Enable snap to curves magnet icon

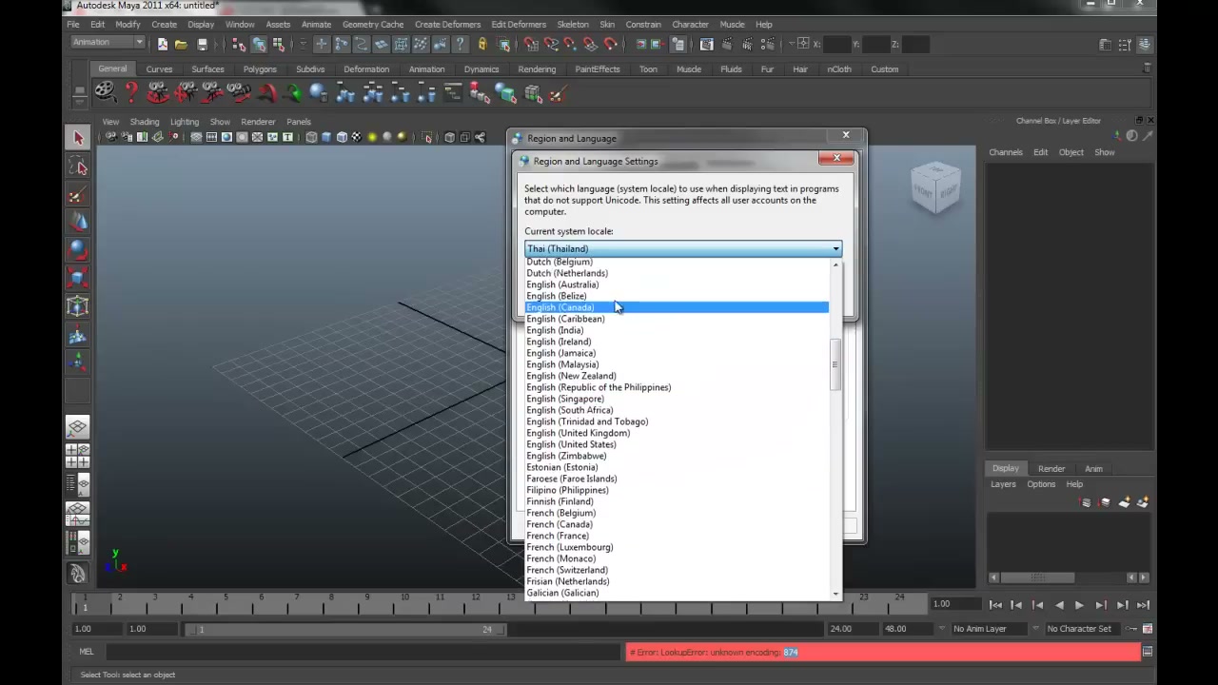(x=551, y=44)
